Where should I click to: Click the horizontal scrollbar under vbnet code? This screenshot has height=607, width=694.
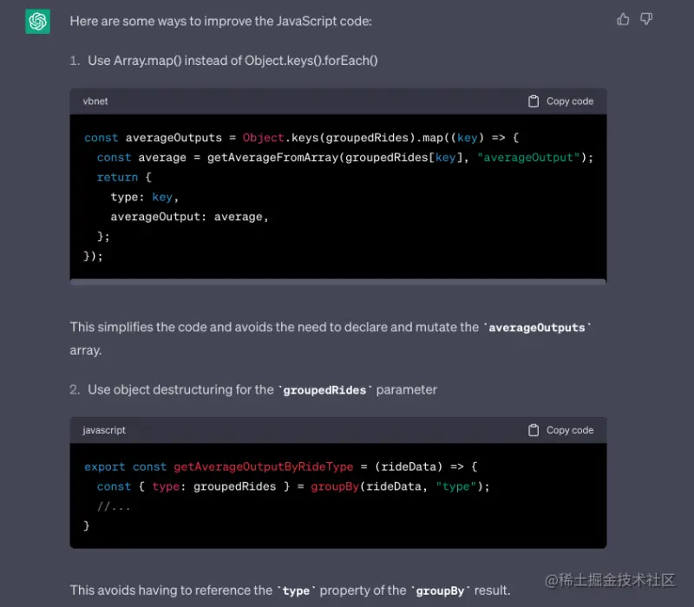[338, 283]
